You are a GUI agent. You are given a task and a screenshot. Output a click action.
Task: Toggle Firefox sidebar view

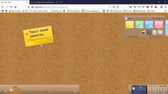pos(135,7)
